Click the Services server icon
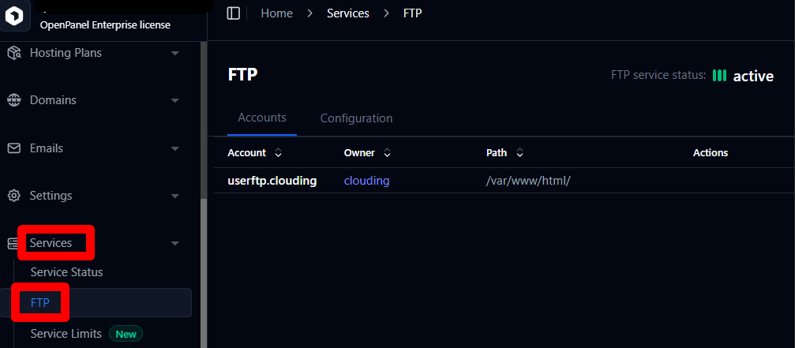This screenshot has width=795, height=348. [13, 243]
